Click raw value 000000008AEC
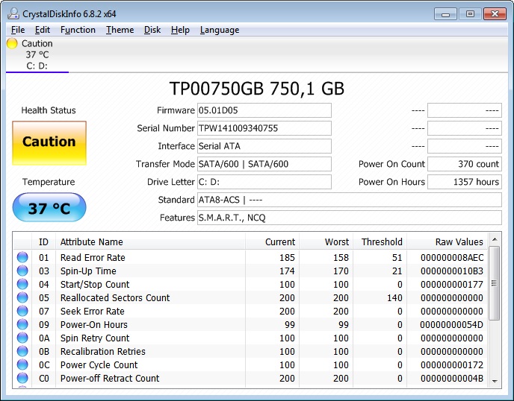514x401 pixels. point(452,257)
